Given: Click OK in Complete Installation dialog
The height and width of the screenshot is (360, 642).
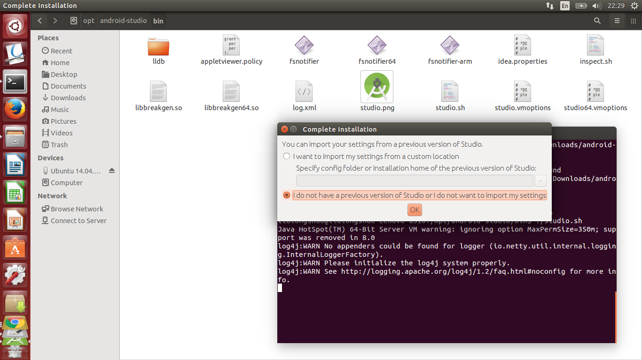Looking at the screenshot, I should pos(415,210).
